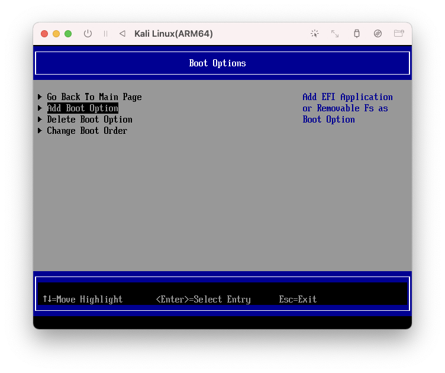Open the drive image disc icon
The width and height of the screenshot is (445, 373).
[x=378, y=34]
